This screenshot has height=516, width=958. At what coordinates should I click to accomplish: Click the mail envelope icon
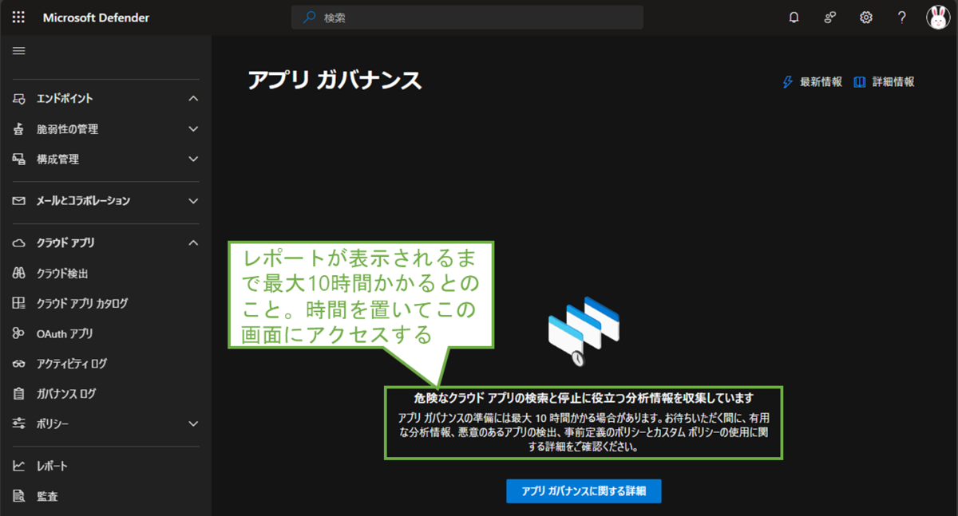[19, 201]
